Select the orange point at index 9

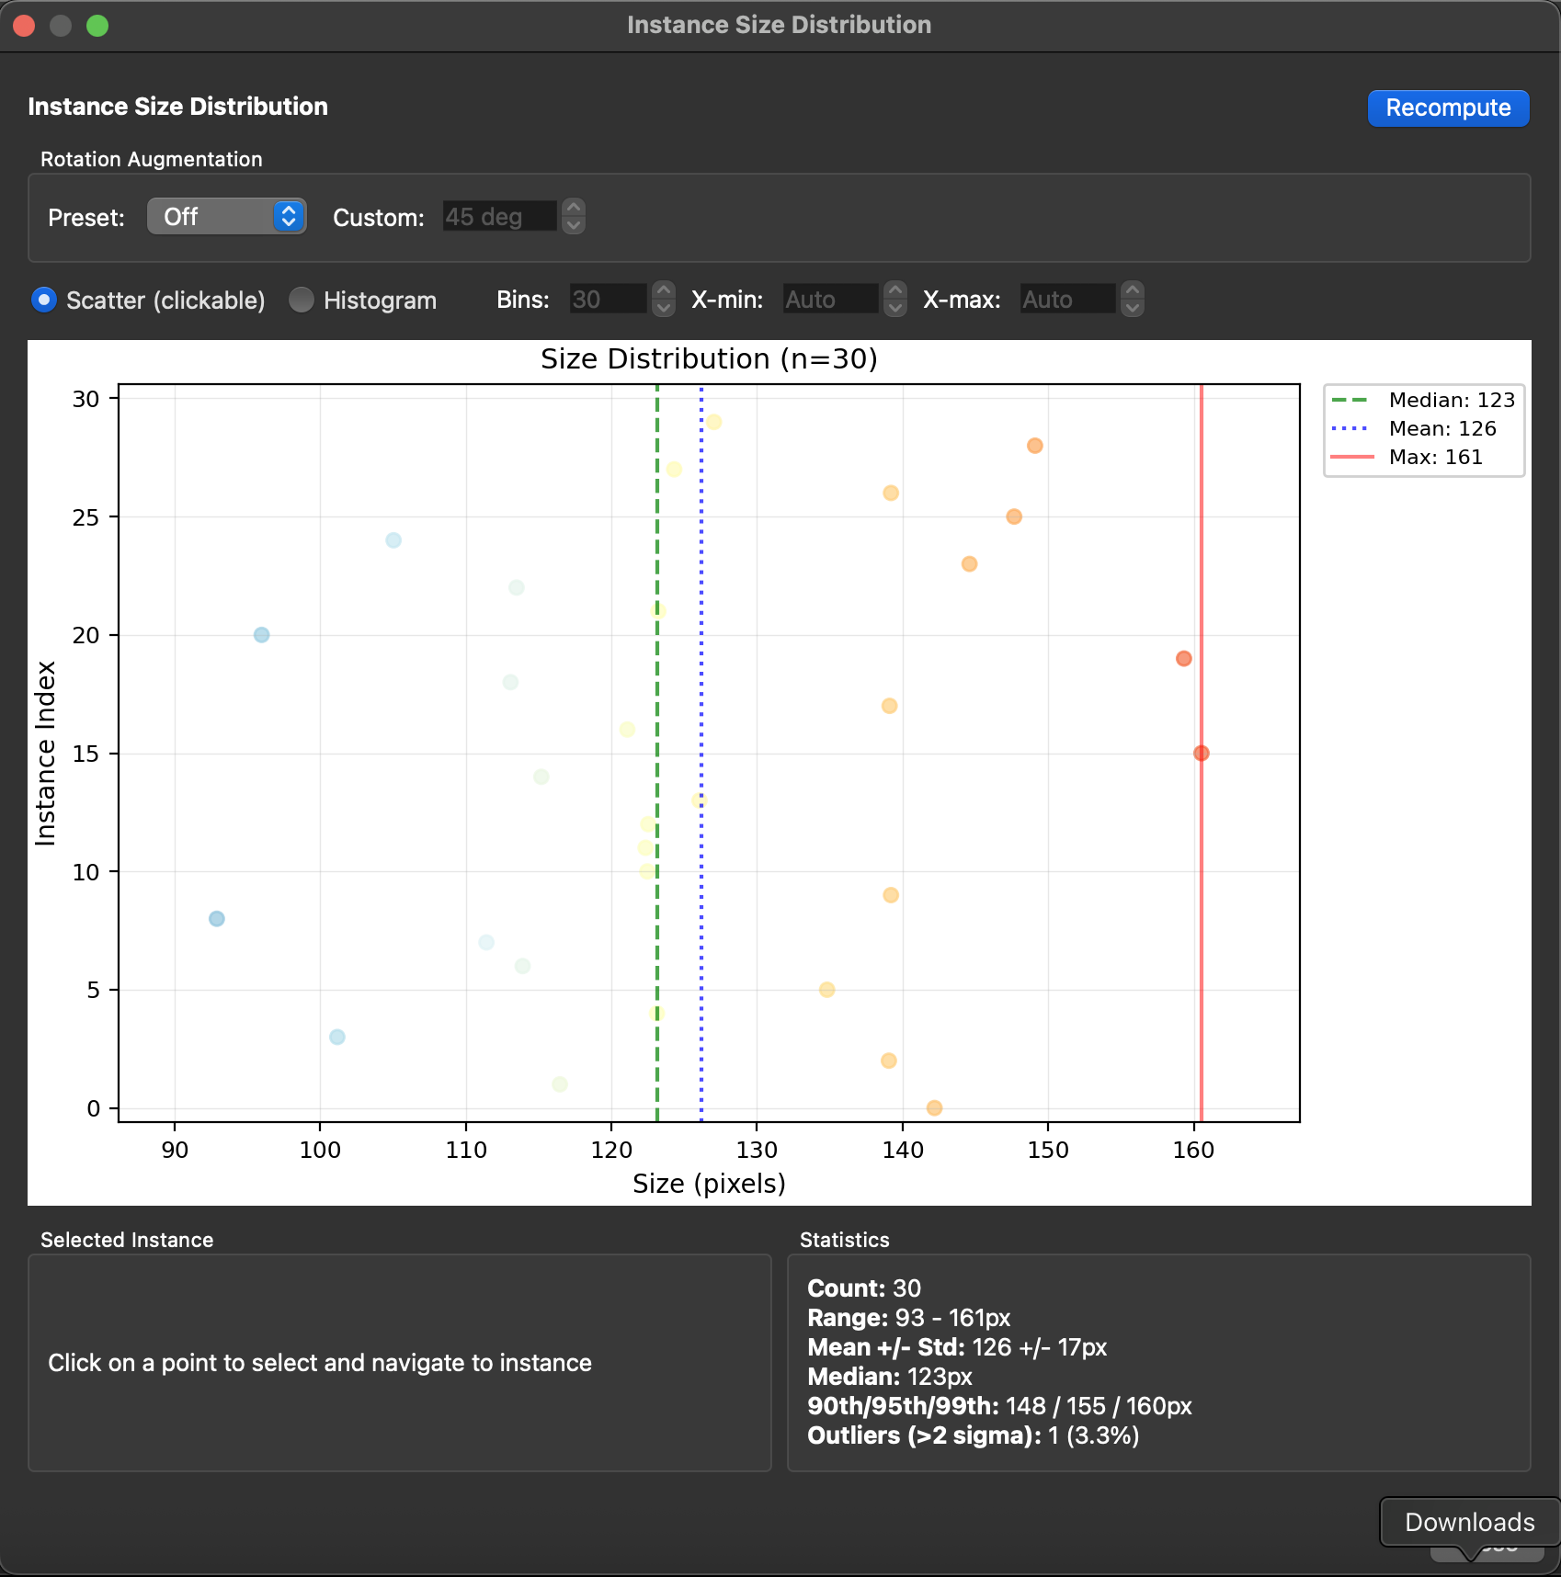(x=891, y=895)
